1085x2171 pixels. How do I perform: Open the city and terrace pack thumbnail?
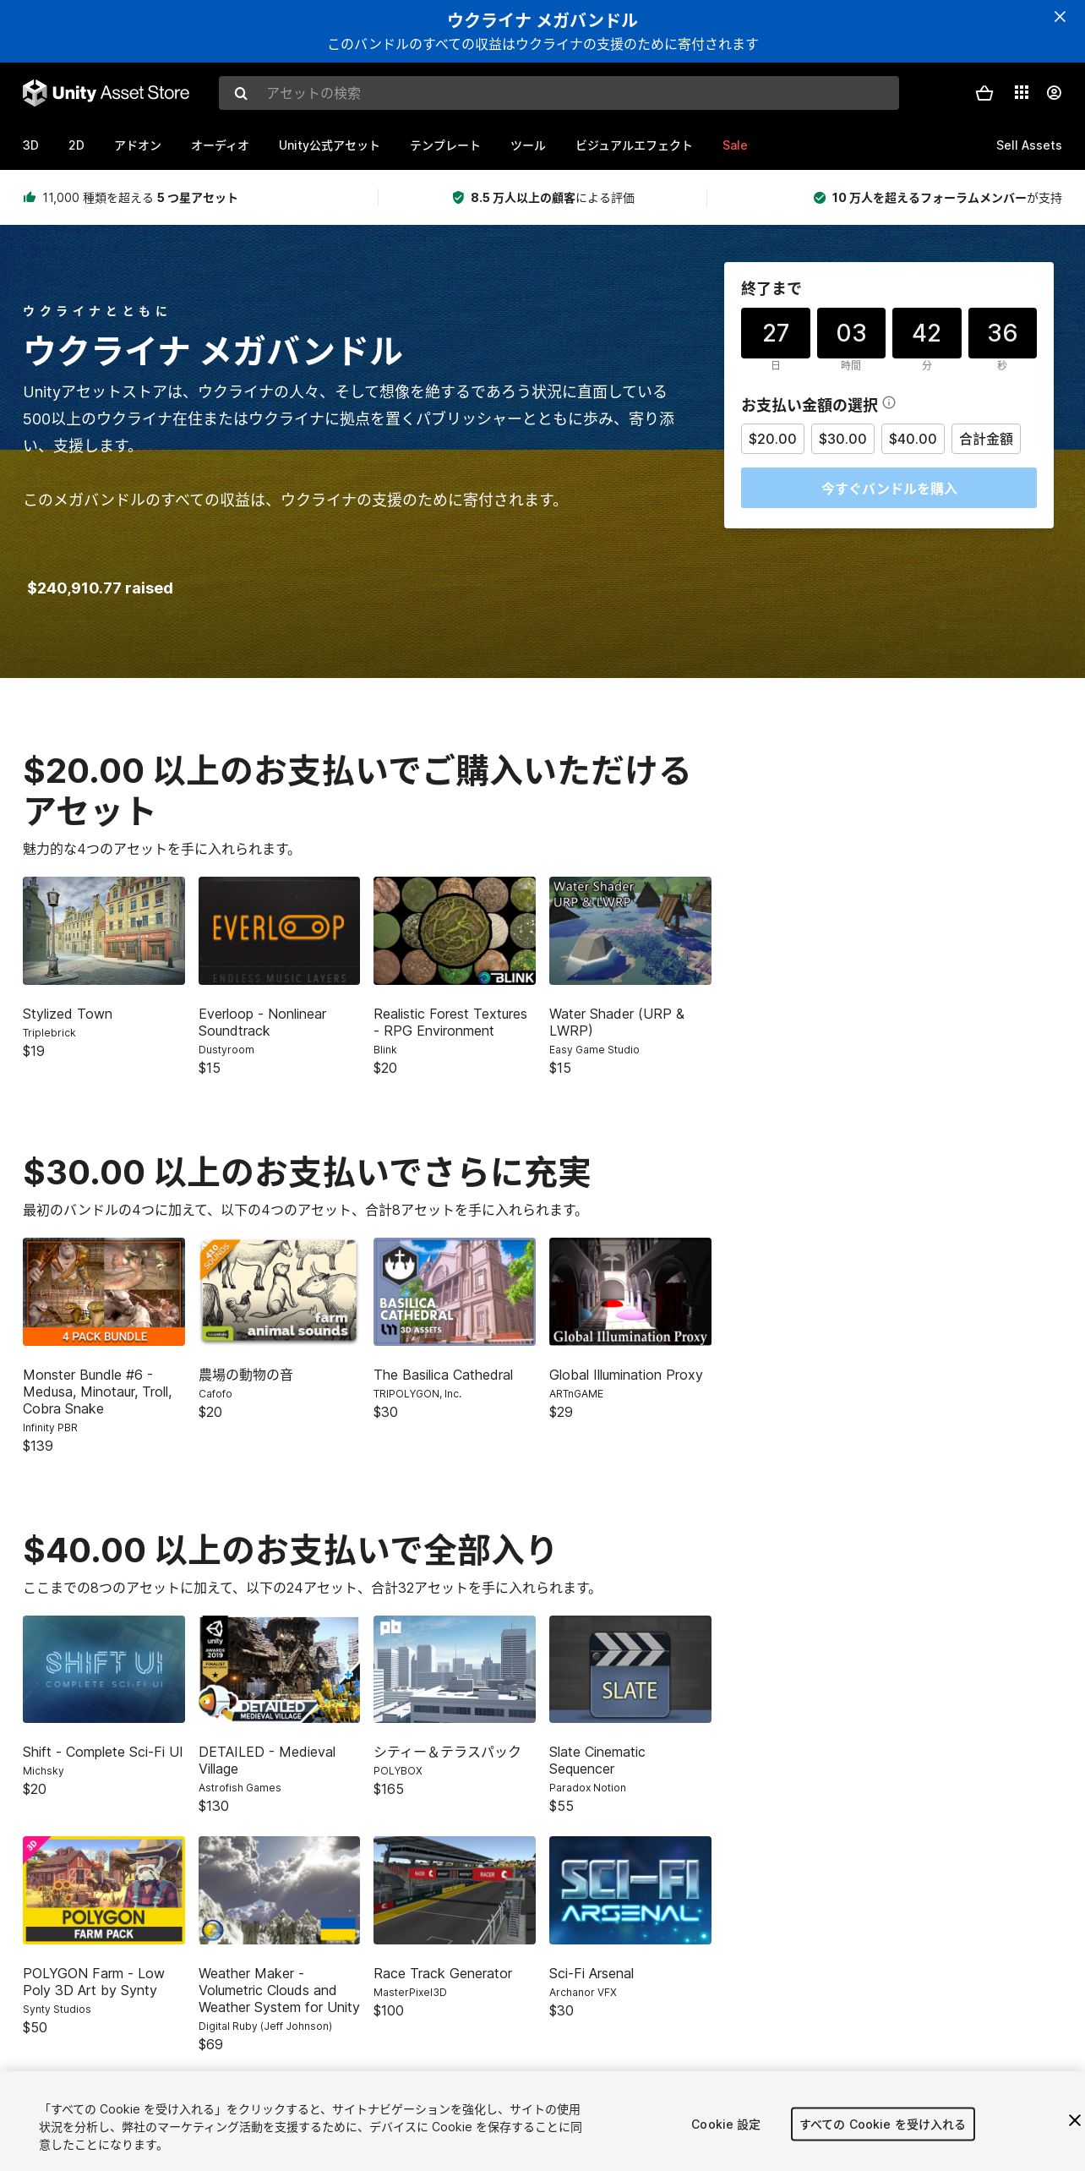tap(455, 1669)
